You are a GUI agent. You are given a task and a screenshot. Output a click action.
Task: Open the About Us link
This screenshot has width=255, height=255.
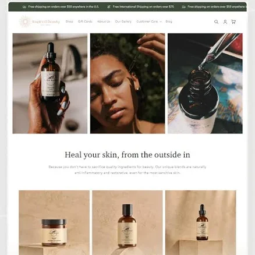tap(104, 22)
